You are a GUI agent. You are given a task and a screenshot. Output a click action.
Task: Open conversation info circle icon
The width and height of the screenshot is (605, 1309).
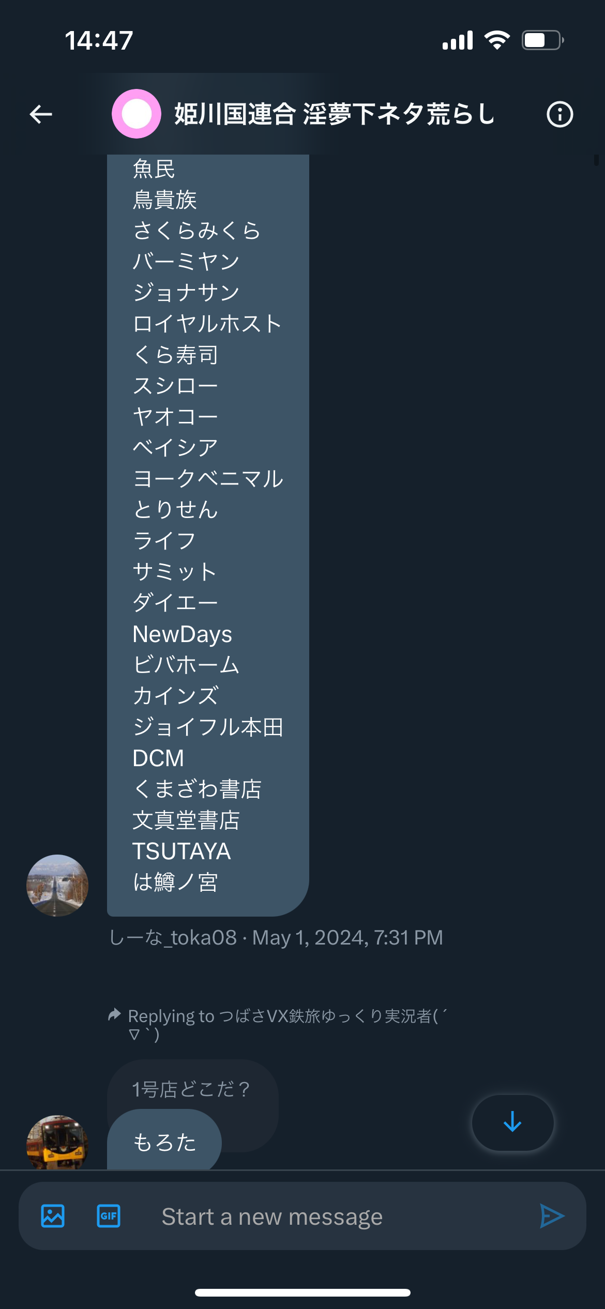(x=560, y=114)
